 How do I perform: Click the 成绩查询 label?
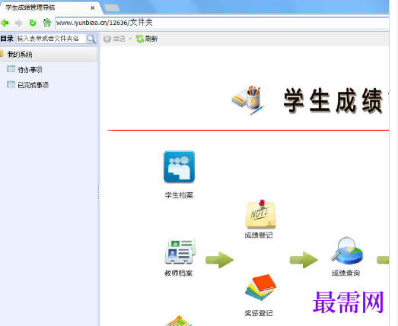(x=346, y=273)
